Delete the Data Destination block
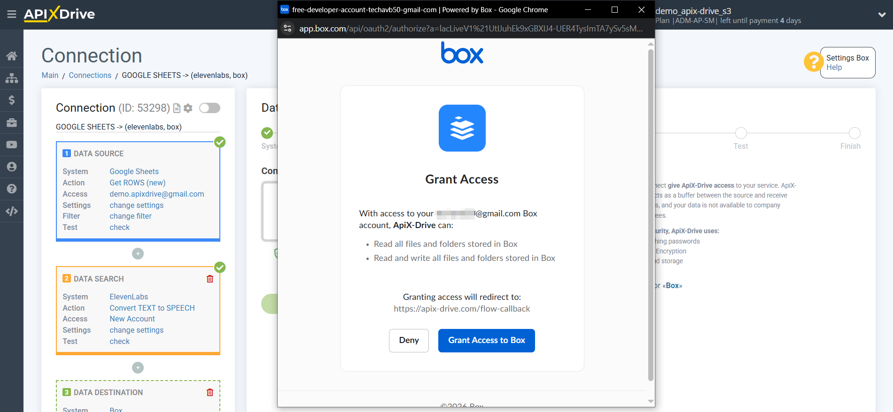The image size is (893, 412). point(210,392)
